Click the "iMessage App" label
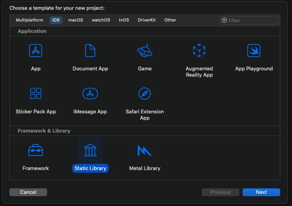The height and width of the screenshot is (206, 292). click(90, 112)
